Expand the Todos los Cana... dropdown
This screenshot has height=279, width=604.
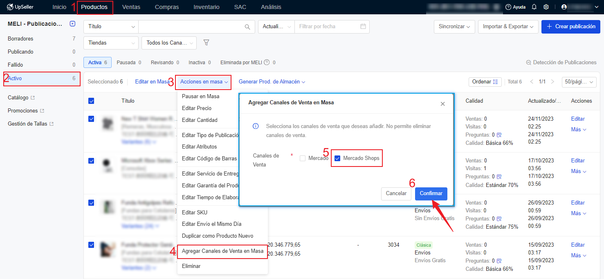[169, 43]
